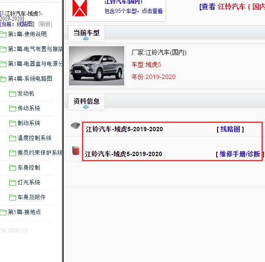Image resolution: width=265 pixels, height=262 pixels.
Task: Click the red book icon beside 维修手册 row
Action: [76, 150]
